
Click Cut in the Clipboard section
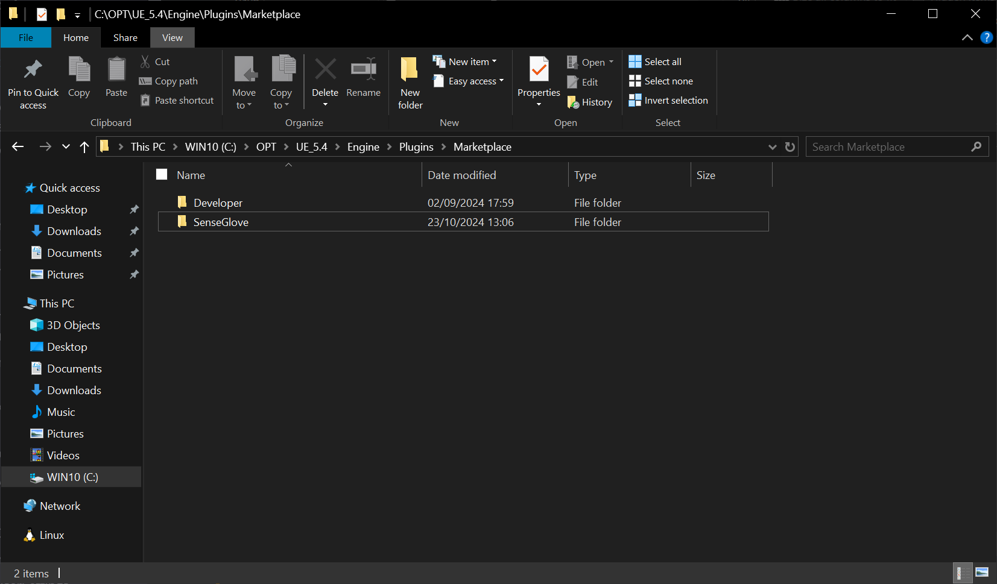pos(155,61)
